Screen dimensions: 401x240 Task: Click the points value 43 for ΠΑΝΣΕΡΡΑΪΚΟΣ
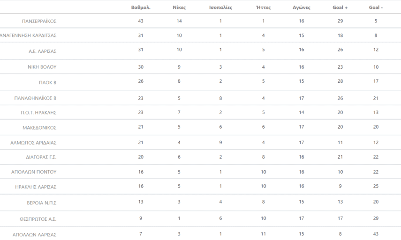140,21
